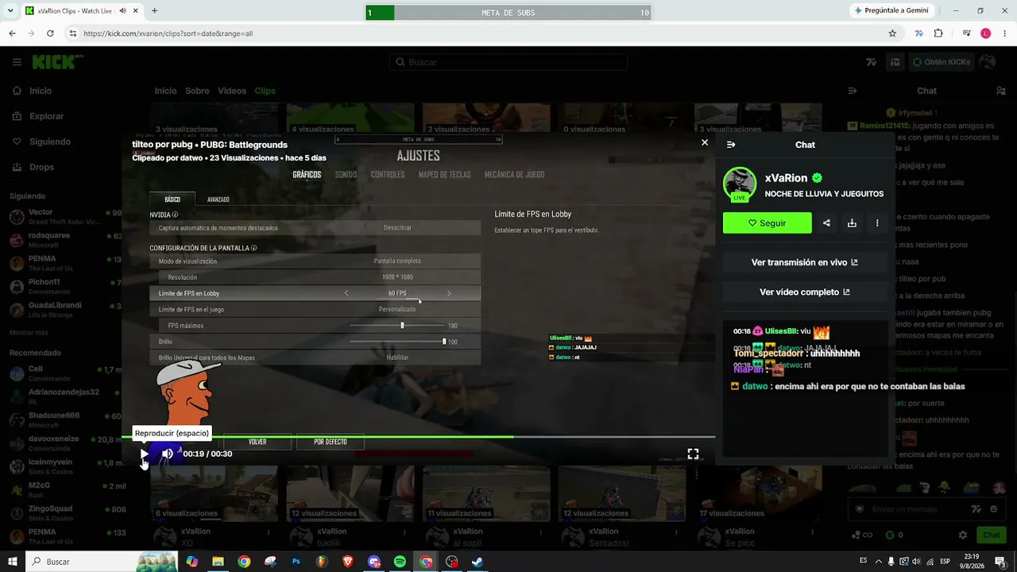Open the clip's more options menu
The image size is (1017, 572).
[877, 223]
